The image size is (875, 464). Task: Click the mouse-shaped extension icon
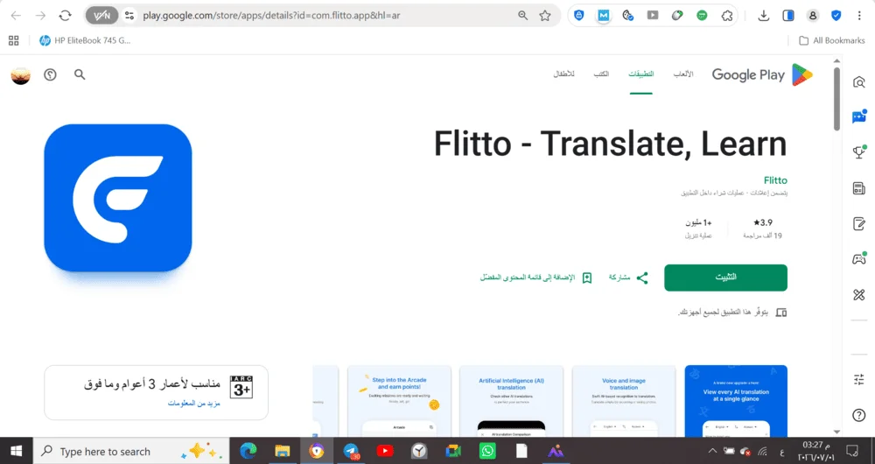pyautogui.click(x=677, y=16)
